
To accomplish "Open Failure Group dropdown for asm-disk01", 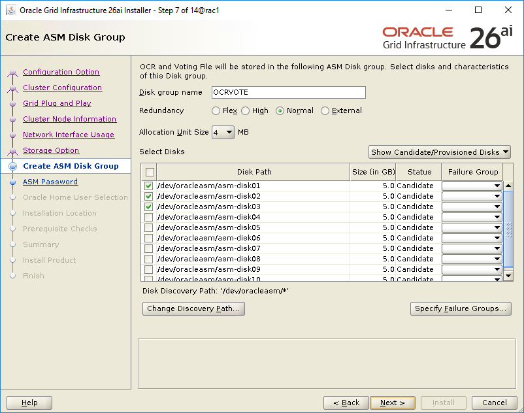I will pos(472,186).
